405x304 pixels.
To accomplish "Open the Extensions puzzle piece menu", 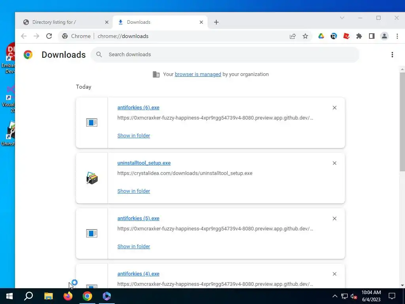I will coord(359,36).
